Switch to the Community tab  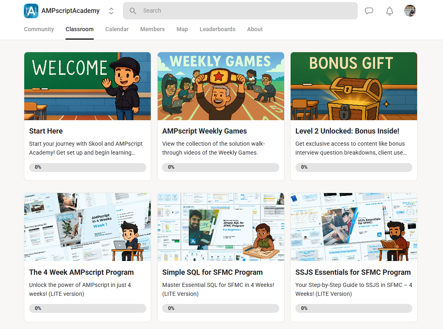pyautogui.click(x=39, y=29)
